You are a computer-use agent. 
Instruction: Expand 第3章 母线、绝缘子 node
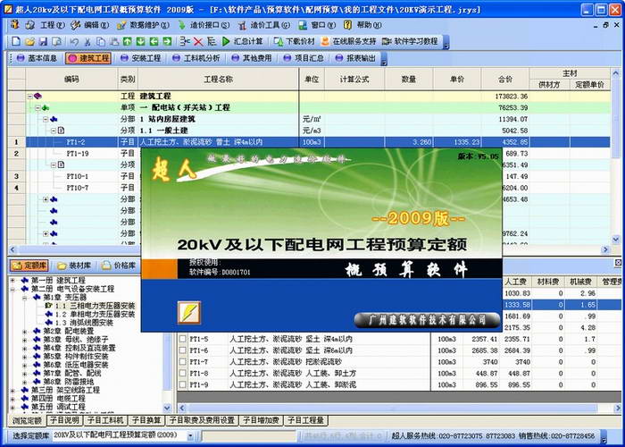[x=25, y=340]
